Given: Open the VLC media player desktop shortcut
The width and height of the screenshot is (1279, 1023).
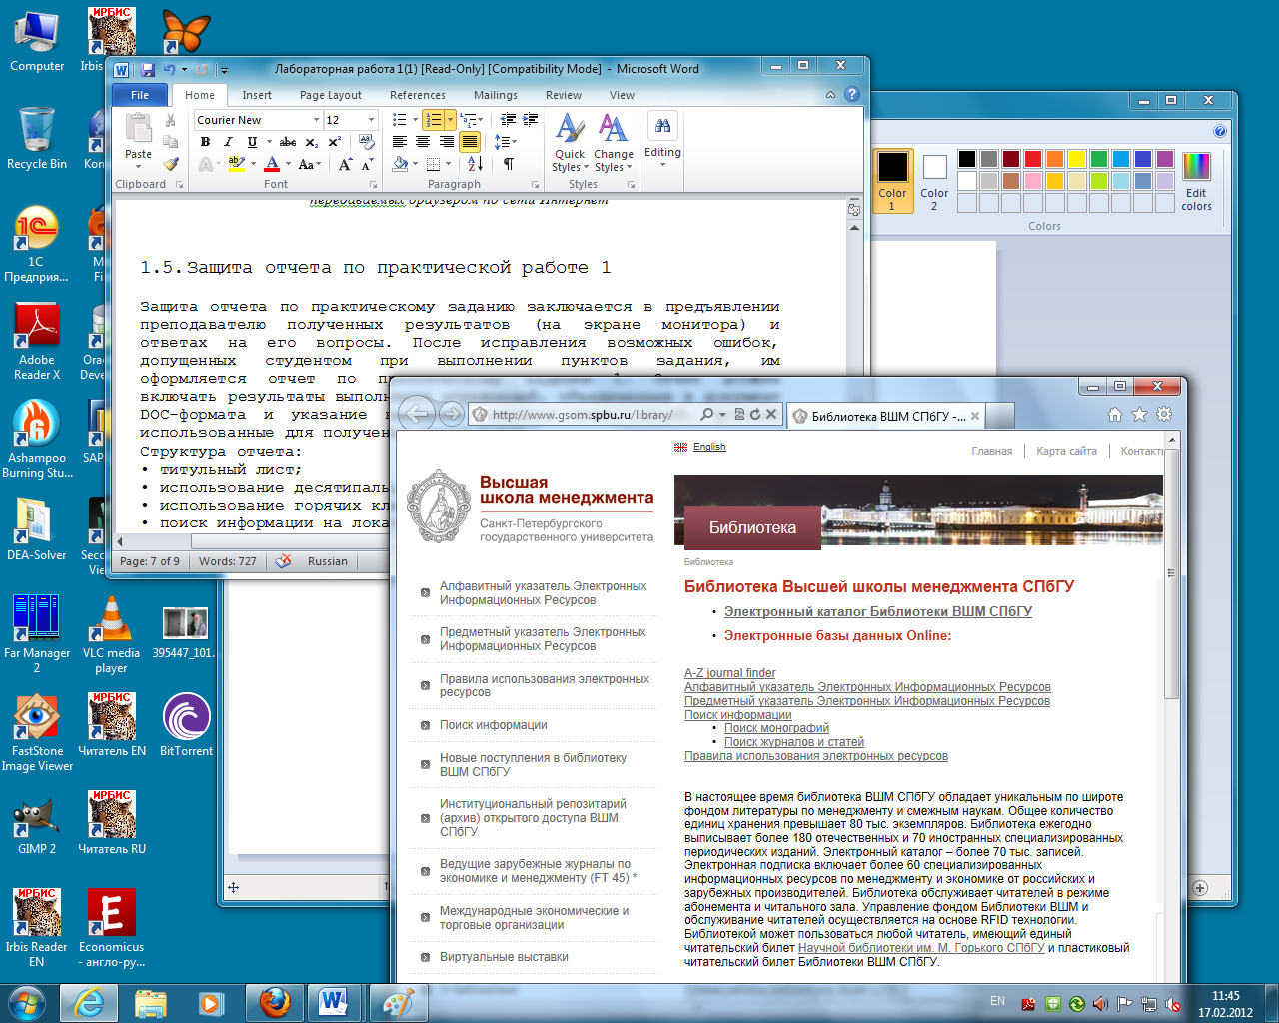Looking at the screenshot, I should (111, 635).
